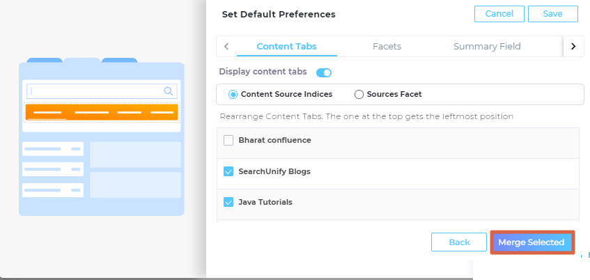Open the Content Tabs tab
This screenshot has height=280, width=590.
286,47
